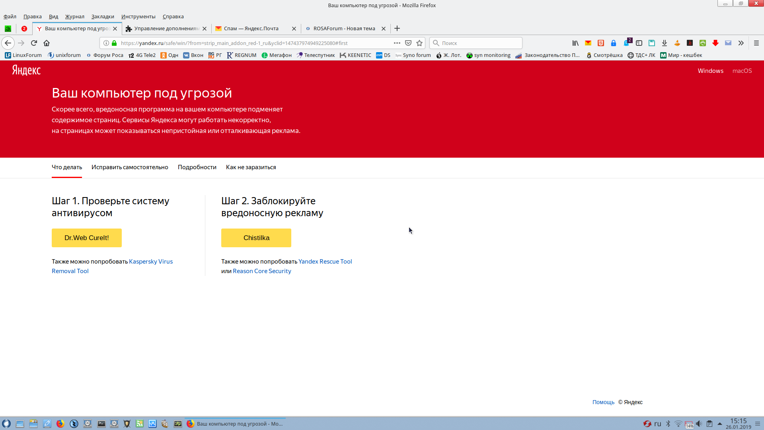764x430 pixels.
Task: Click the Dr.Web CureIt! button
Action: pos(87,238)
